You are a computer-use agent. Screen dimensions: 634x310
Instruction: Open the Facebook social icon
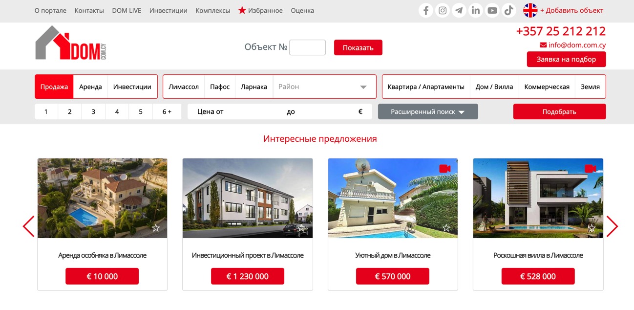(426, 10)
